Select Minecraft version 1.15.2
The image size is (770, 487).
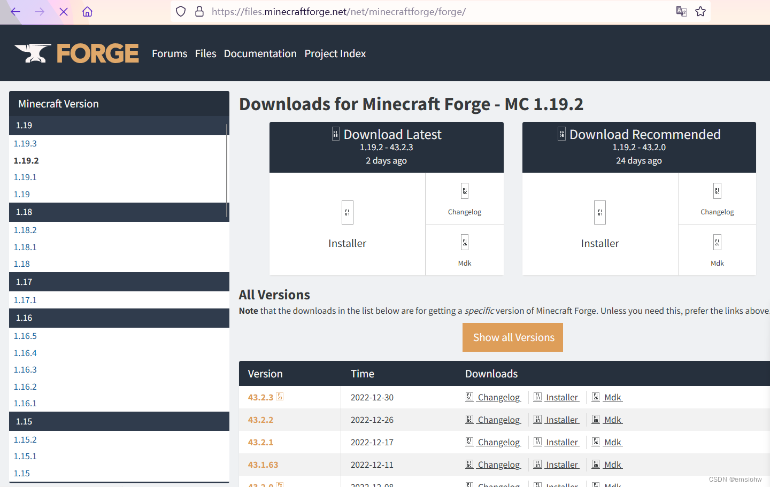coord(25,439)
